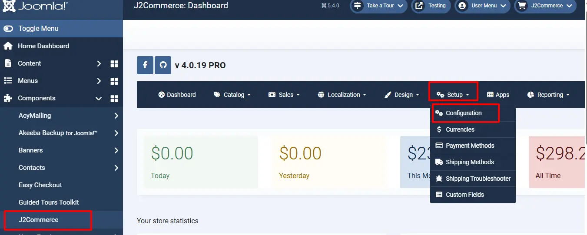Viewport: 587px width, 235px height.
Task: Click the Localization globe icon
Action: [x=321, y=95]
